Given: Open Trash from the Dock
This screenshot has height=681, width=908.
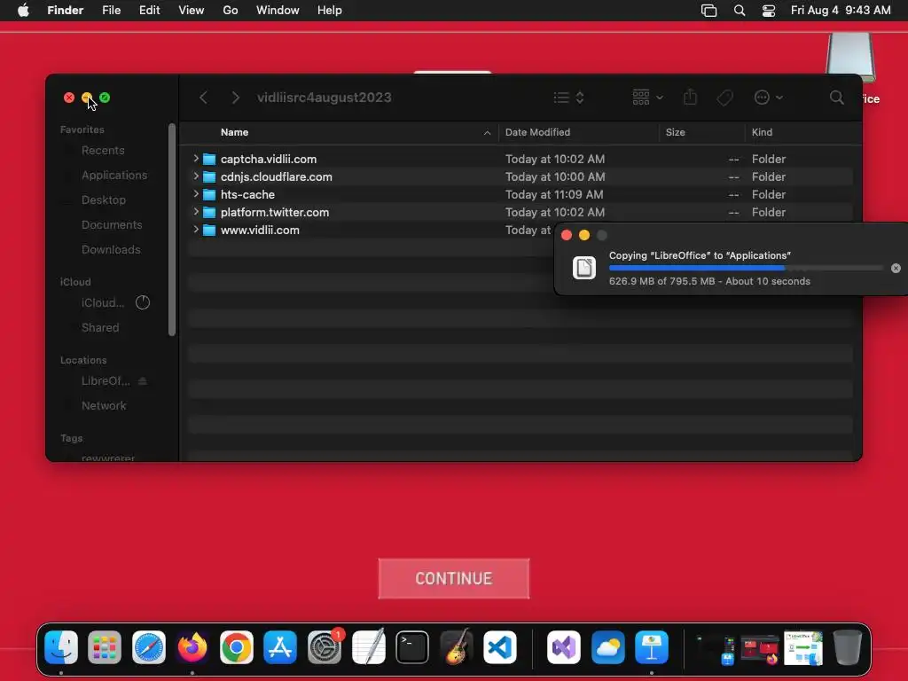Looking at the screenshot, I should (x=847, y=647).
